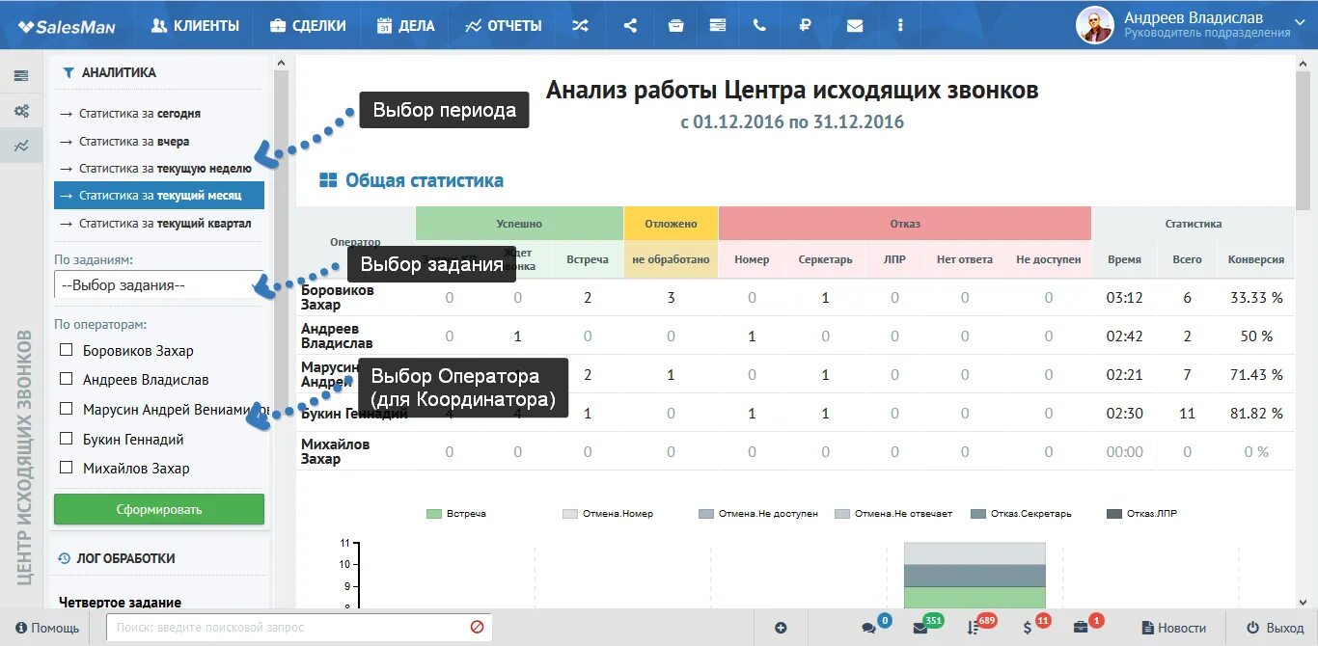The height and width of the screenshot is (646, 1318).
Task: Open dollar icon with badge 11
Action: [1028, 628]
